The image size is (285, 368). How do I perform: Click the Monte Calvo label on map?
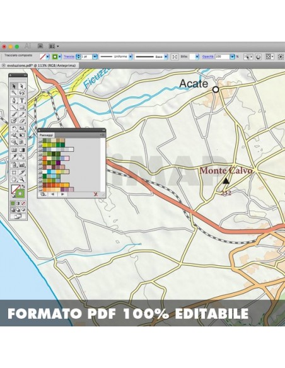pyautogui.click(x=226, y=171)
